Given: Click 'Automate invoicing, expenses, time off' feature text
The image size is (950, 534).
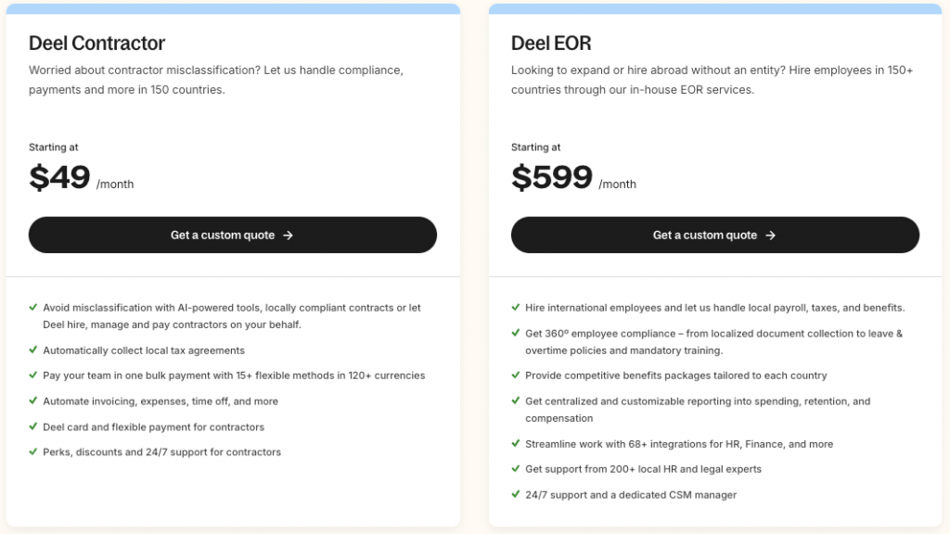Looking at the screenshot, I should click(x=160, y=401).
